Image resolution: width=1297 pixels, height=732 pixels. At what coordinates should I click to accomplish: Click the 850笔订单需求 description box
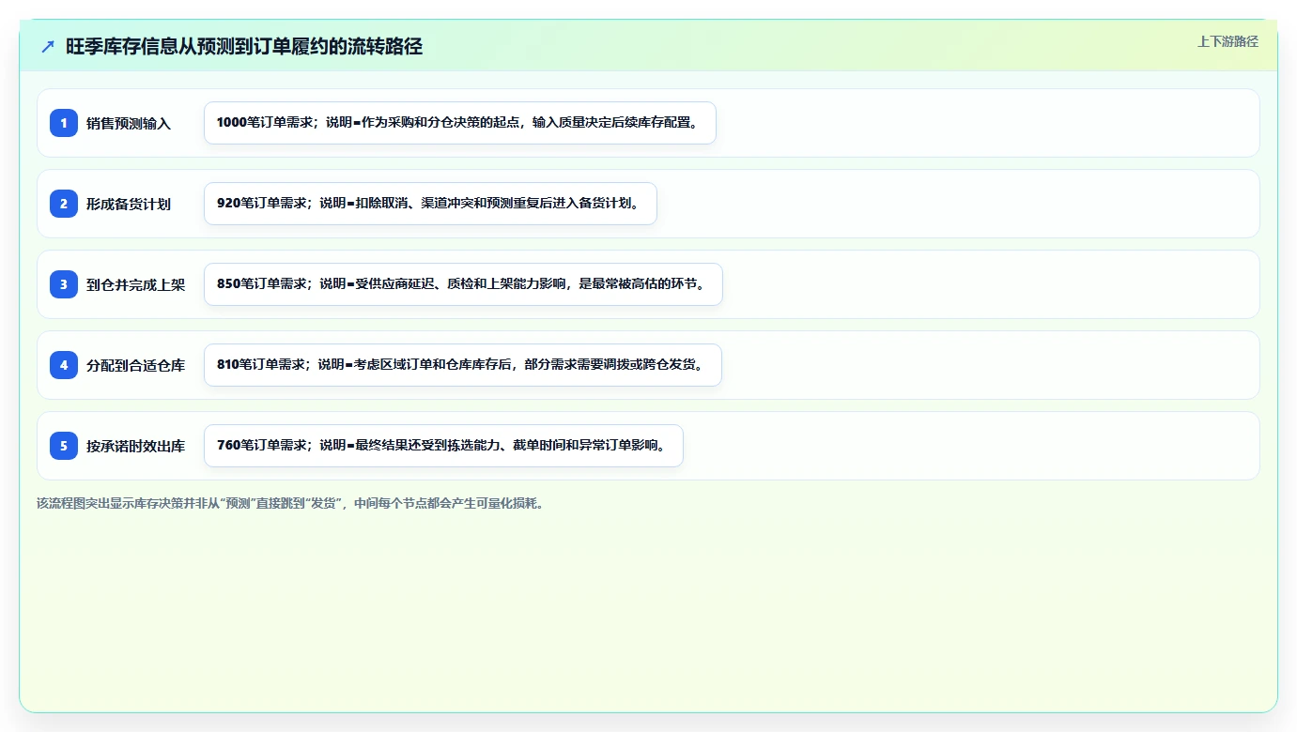click(463, 284)
